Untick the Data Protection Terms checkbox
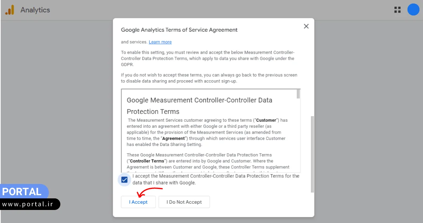 tap(124, 180)
